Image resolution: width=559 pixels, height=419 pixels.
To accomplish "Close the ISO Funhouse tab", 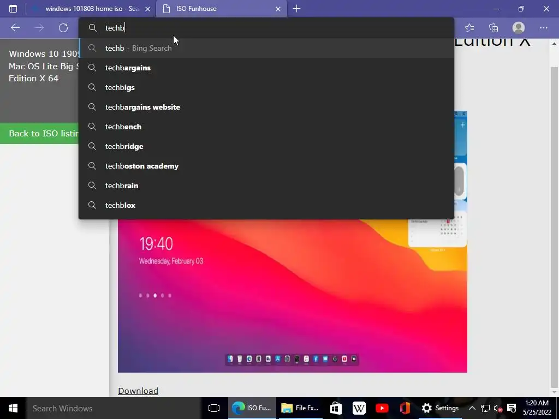I will coord(278,9).
